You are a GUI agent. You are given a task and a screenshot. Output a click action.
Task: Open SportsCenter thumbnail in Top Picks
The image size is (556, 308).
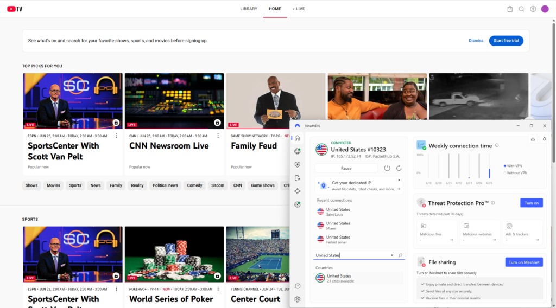(x=73, y=101)
